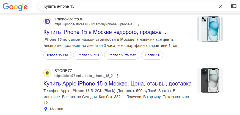
Task: Select the iPhone 14 chip
Action: 152,55
